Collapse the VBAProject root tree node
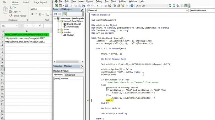 click(55, 18)
